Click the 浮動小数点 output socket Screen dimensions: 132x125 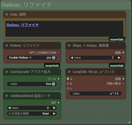[123, 84]
